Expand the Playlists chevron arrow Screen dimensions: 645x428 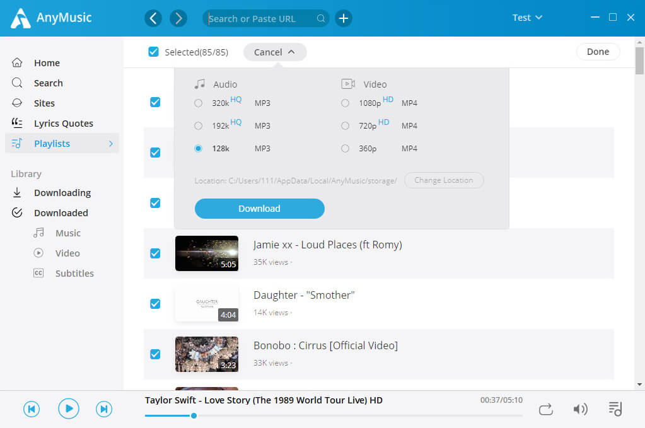coord(111,144)
